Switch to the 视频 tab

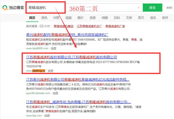(x=69, y=18)
